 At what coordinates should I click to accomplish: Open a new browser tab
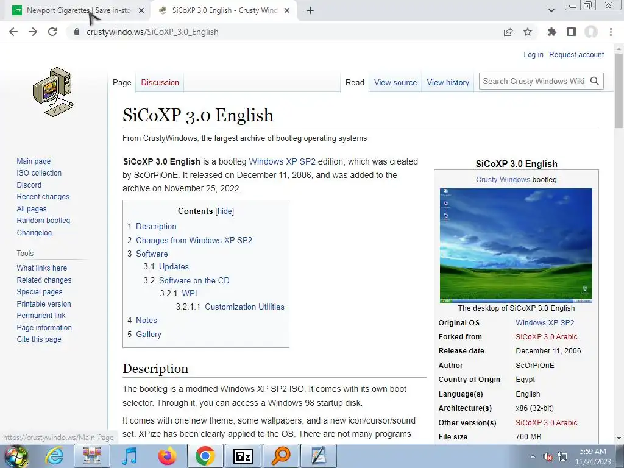pos(310,10)
